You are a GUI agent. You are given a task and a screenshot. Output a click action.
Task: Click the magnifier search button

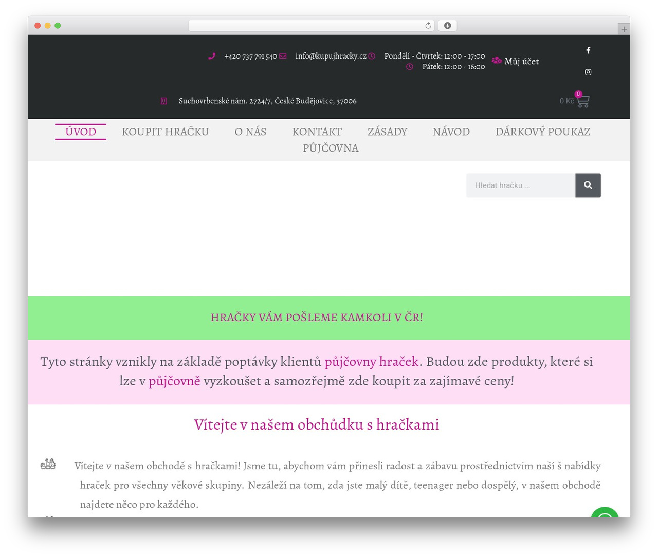point(588,185)
